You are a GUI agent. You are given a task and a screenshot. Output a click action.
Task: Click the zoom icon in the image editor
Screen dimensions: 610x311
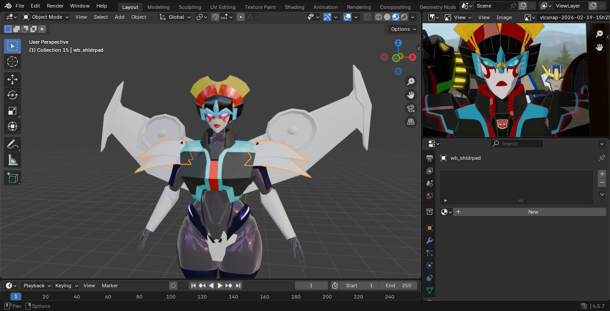pyautogui.click(x=600, y=34)
